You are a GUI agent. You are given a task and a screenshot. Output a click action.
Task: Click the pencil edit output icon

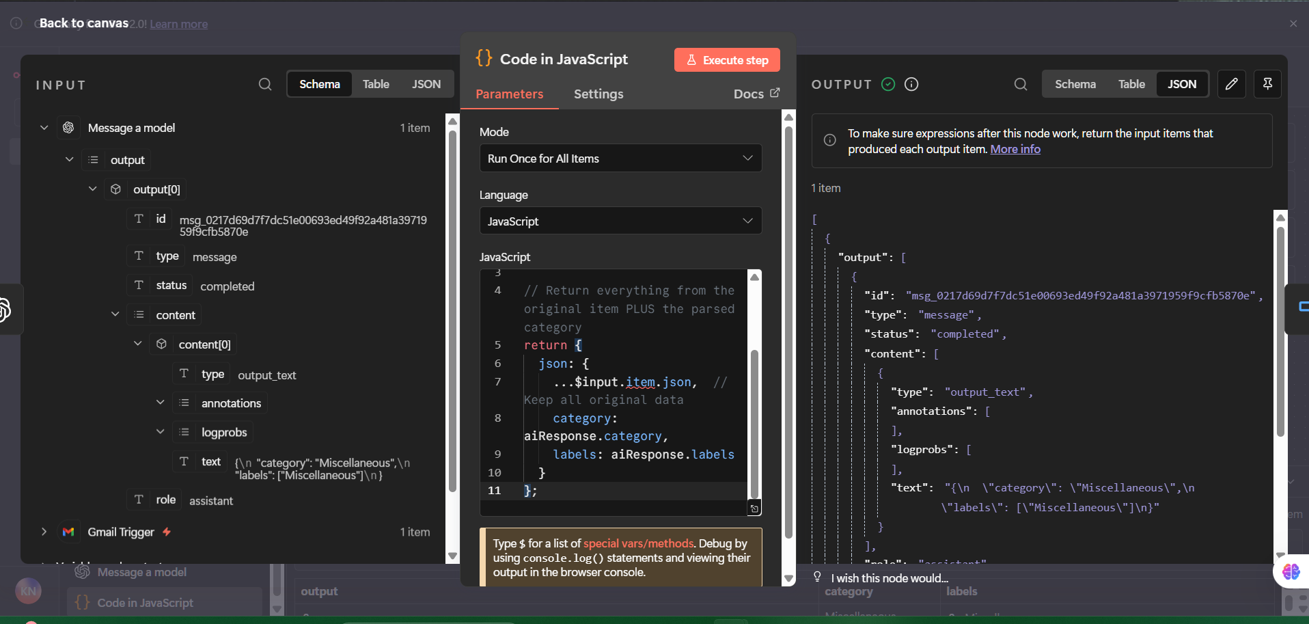(x=1231, y=84)
